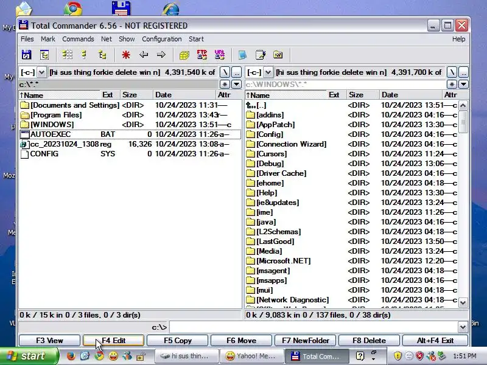Go forward with the right arrow icon
487x365 pixels.
[x=161, y=55]
